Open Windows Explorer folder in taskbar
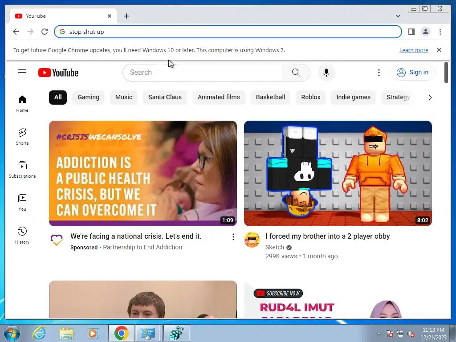Viewport: 456px width, 342px height. pyautogui.click(x=66, y=333)
